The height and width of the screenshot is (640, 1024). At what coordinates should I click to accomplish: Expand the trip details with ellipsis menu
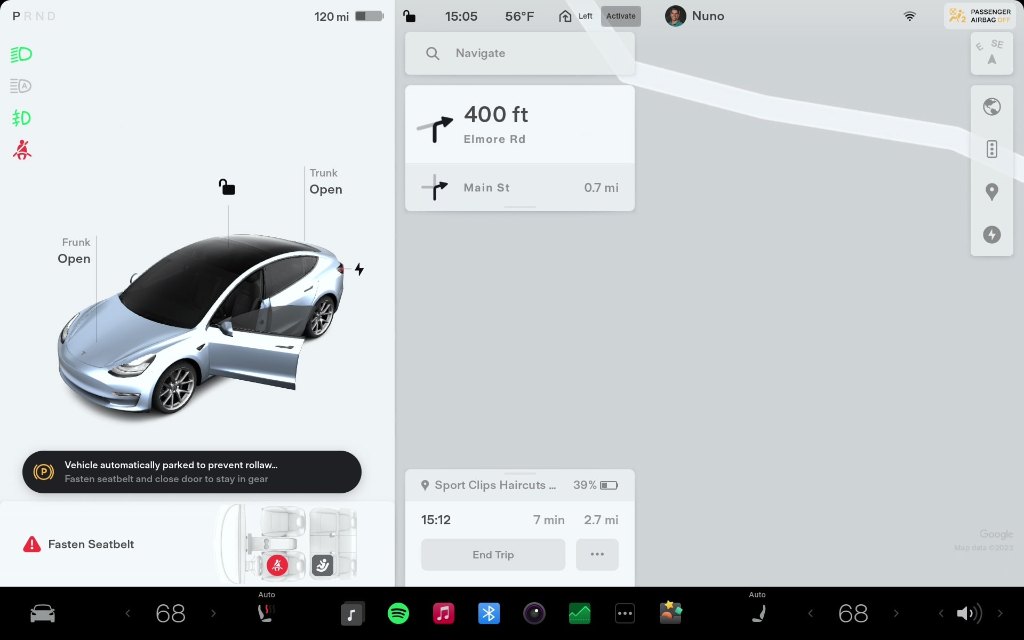pos(597,555)
